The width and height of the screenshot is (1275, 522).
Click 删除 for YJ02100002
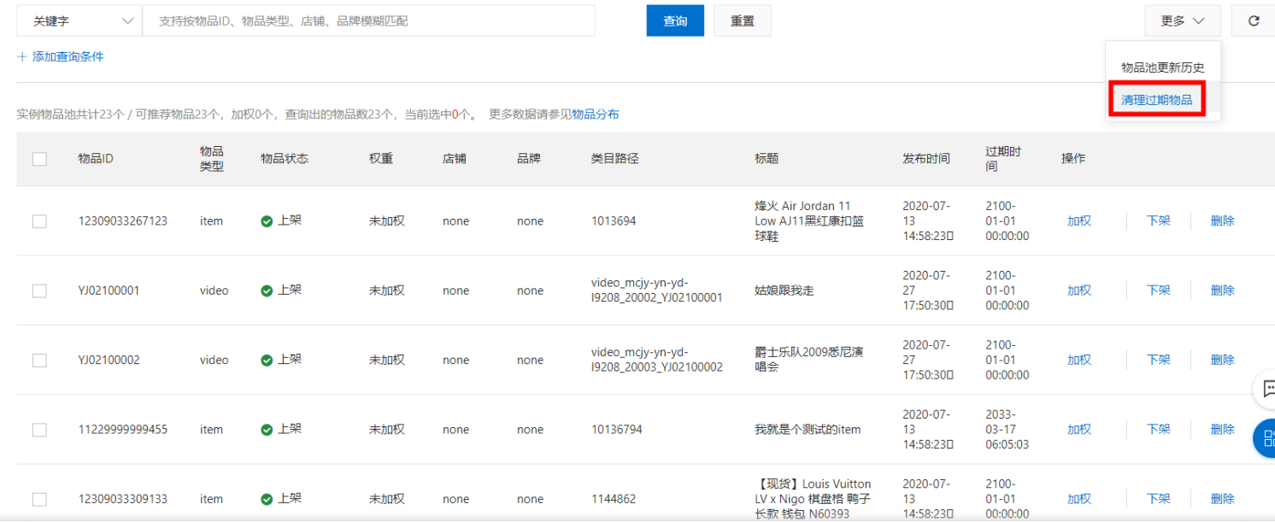[x=1223, y=360]
